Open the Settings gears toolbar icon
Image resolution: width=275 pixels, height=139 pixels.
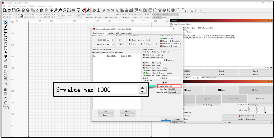84,10
